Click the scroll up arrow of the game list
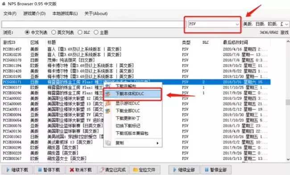Screen dimensions: 290x175 tap(288, 42)
